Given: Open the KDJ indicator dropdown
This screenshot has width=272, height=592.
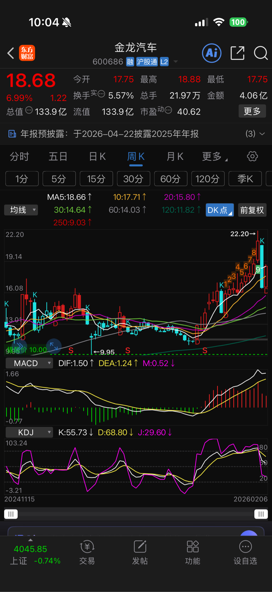Looking at the screenshot, I should [x=29, y=432].
